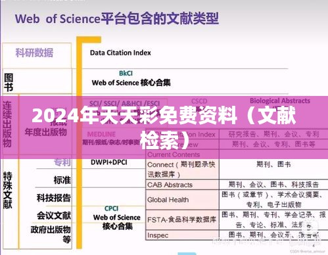Select the 'Global Health' table cell
The image size is (328, 255).
coord(182,200)
